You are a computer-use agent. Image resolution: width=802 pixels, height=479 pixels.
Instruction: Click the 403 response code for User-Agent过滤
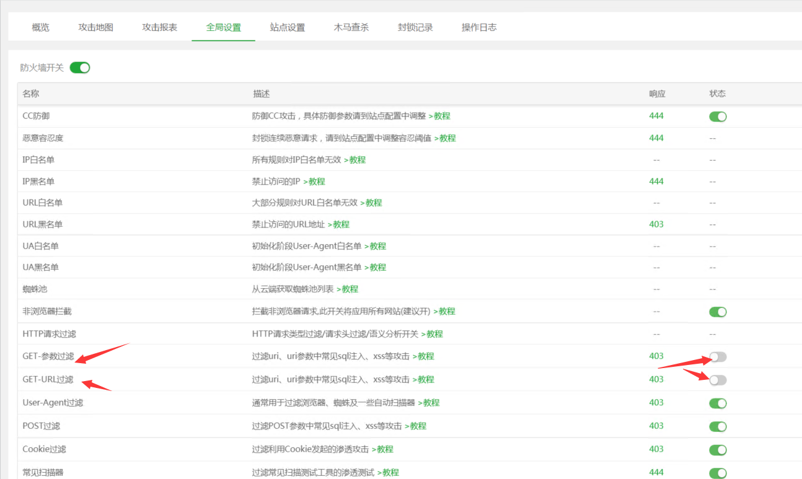[x=656, y=403]
